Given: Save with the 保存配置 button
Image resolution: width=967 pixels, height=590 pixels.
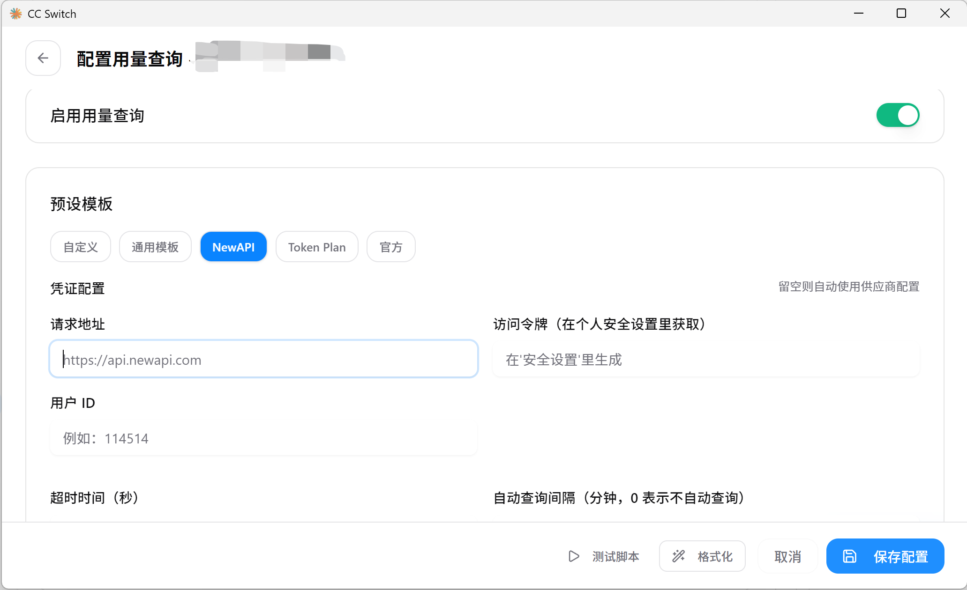Looking at the screenshot, I should [885, 556].
